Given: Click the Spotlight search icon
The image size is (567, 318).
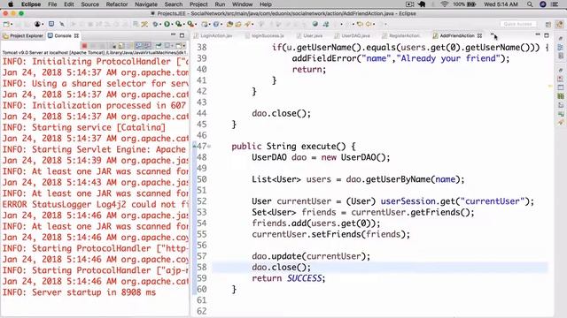Looking at the screenshot, I should click(530, 4).
